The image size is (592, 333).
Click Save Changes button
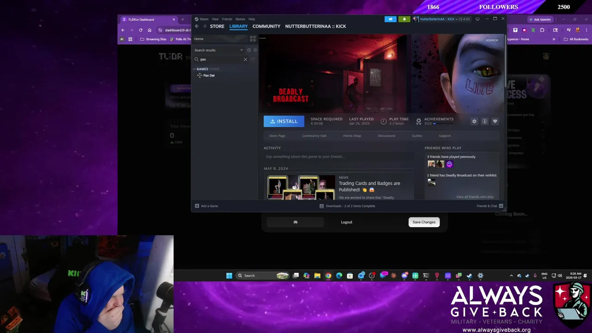point(424,222)
